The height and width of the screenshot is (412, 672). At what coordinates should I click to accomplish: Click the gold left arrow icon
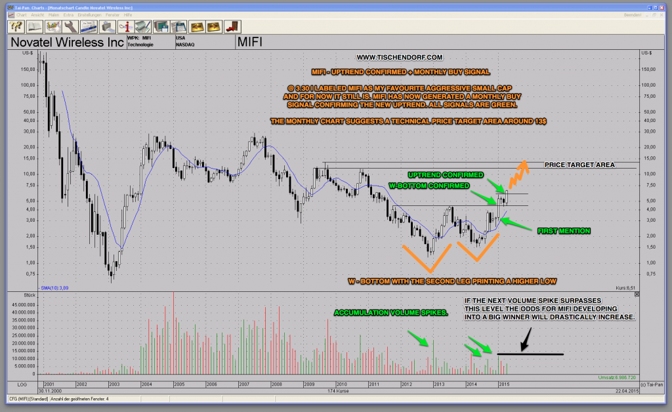tap(198, 26)
